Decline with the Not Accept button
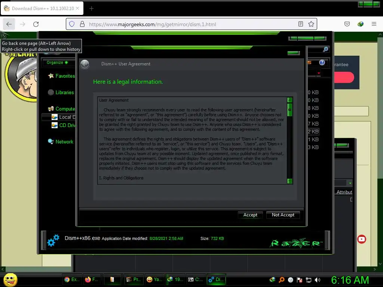Screen dimensions: 383x287 pyautogui.click(x=283, y=215)
